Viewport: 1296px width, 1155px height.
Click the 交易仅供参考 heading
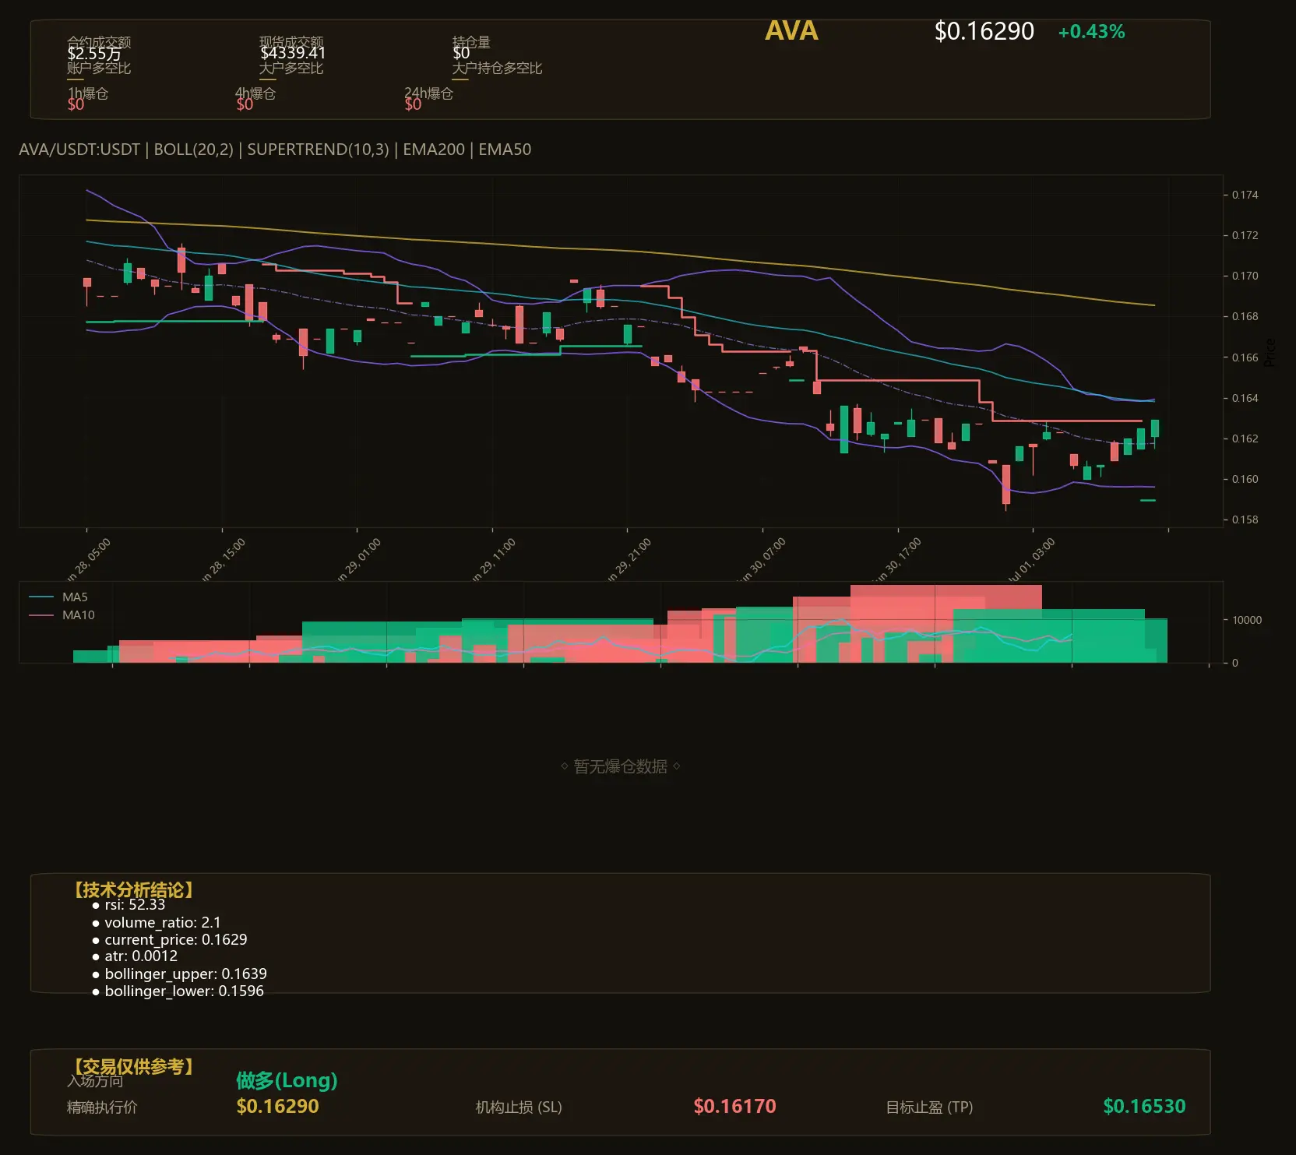[134, 1066]
